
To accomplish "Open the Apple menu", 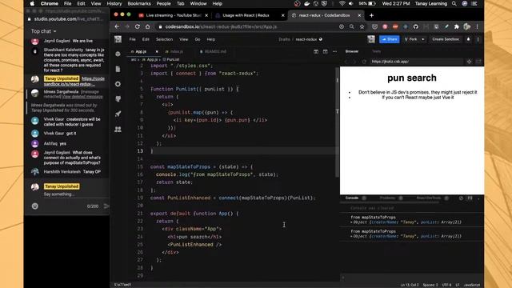I will pos(32,3).
